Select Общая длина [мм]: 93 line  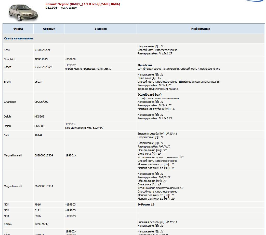click(x=152, y=150)
